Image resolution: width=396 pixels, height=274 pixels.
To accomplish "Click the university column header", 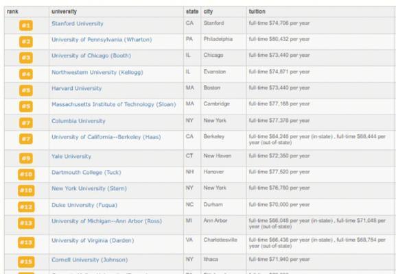I will (64, 12).
